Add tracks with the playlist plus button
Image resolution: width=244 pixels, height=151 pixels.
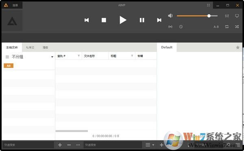[x=161, y=145]
